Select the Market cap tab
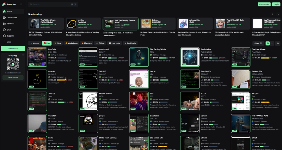Viewport: 282px width, 150px height. click(72, 43)
